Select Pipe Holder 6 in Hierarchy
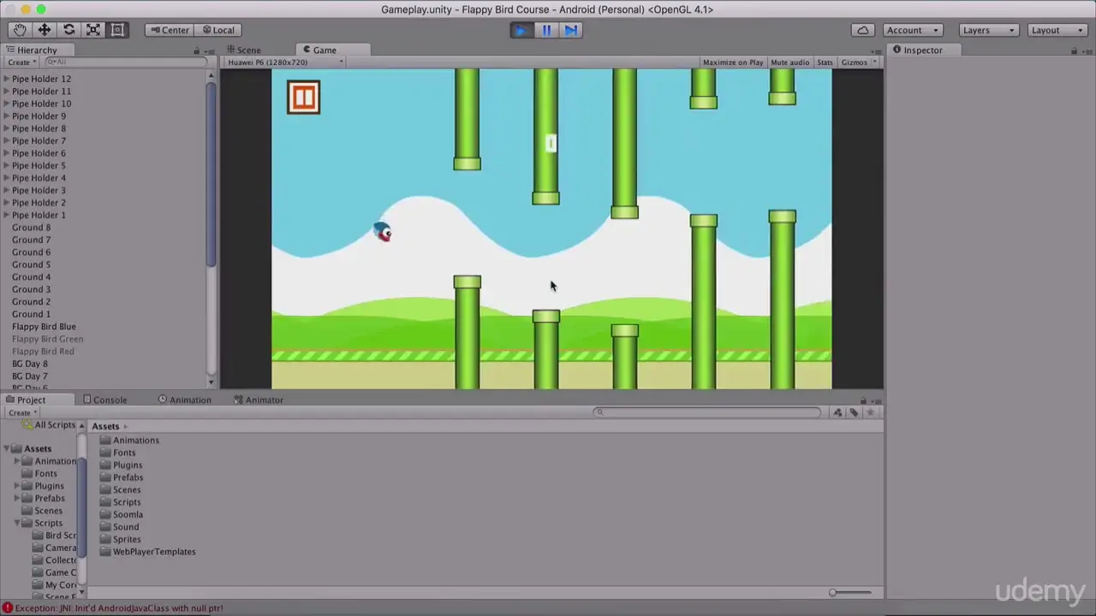Viewport: 1096px width, 616px height. click(39, 153)
